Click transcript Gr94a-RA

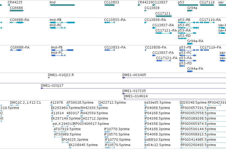[x=190, y=44]
